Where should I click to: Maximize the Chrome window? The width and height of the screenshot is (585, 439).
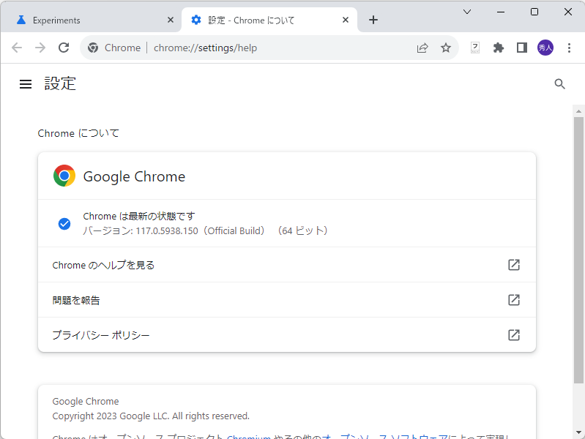click(x=534, y=12)
